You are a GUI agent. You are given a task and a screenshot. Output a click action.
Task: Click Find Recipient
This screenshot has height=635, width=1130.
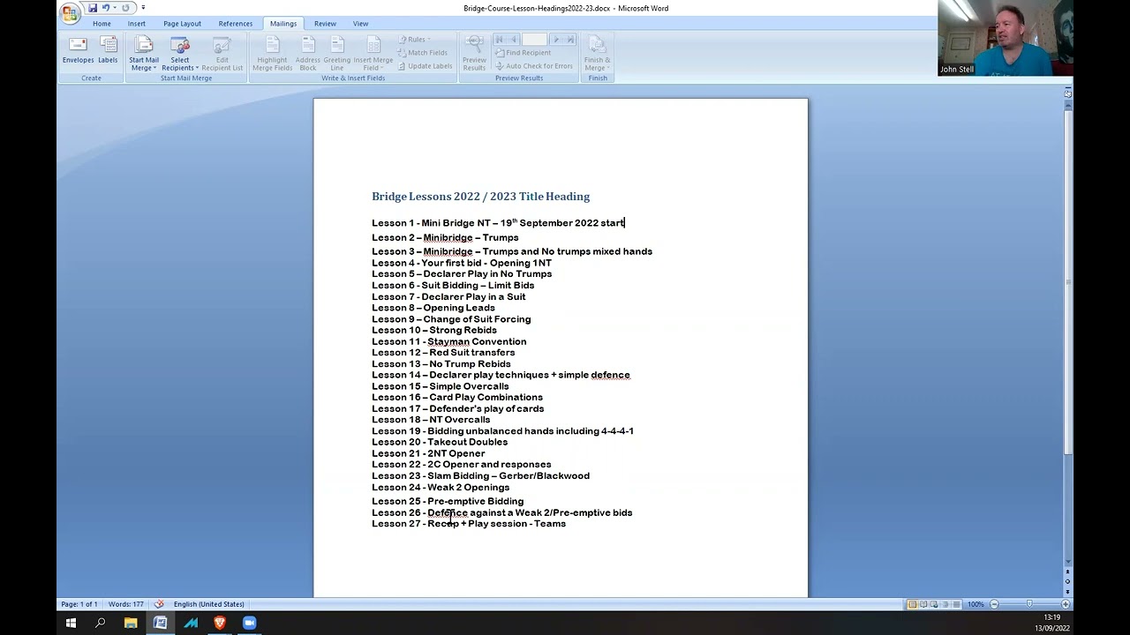click(x=523, y=53)
